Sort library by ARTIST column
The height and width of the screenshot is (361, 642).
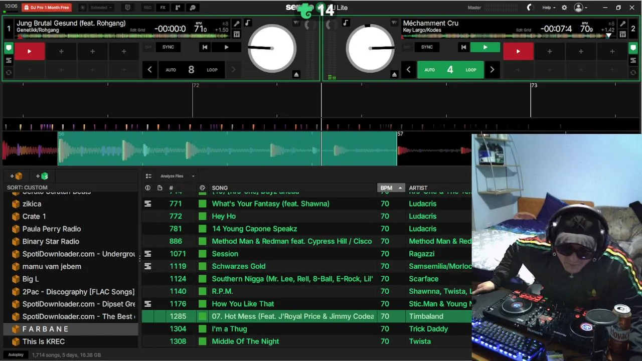(418, 188)
